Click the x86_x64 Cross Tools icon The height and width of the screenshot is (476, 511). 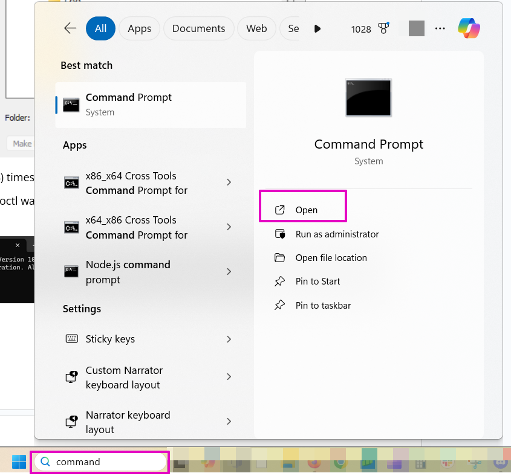pyautogui.click(x=71, y=183)
